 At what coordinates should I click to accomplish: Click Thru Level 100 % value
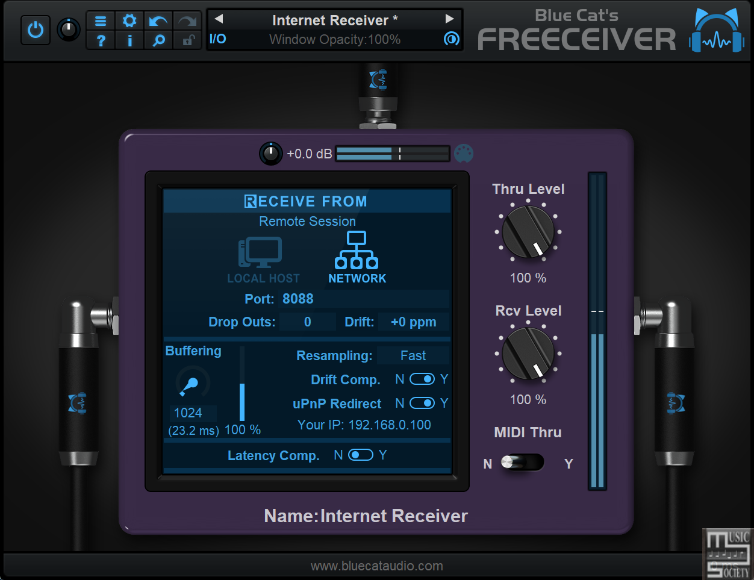point(528,278)
